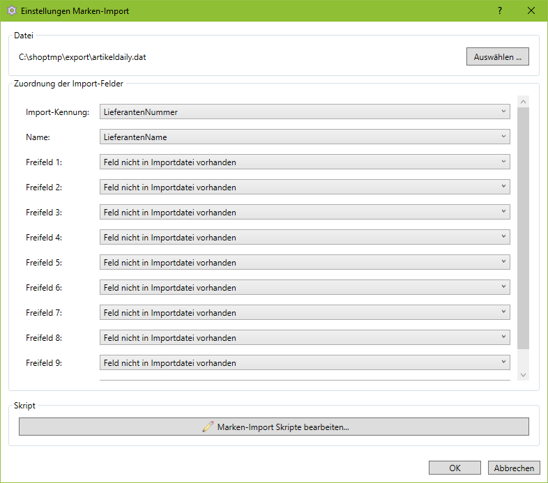The width and height of the screenshot is (548, 483).
Task: Expand the Freifeld 9 dropdown
Action: click(305, 362)
